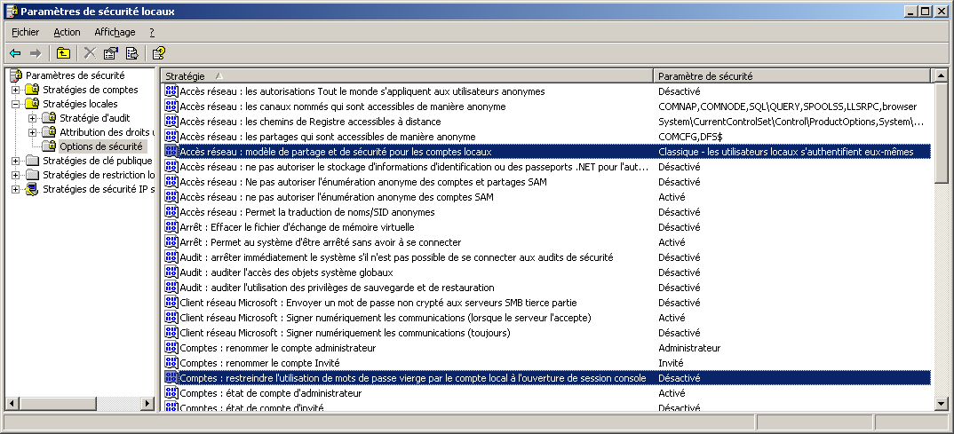Select the Options de sécurité tree label
The width and height of the screenshot is (954, 434).
101,146
